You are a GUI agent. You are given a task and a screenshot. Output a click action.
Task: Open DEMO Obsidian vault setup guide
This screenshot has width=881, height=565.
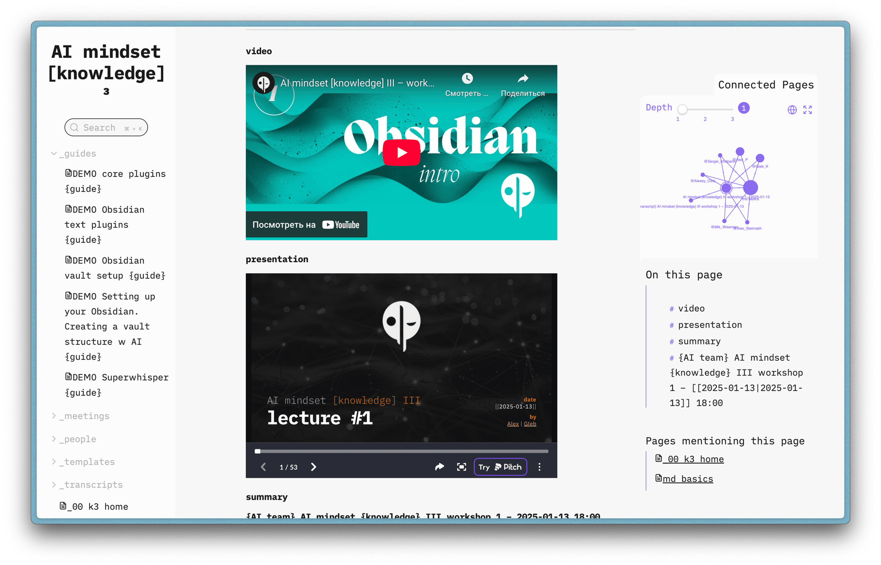(x=115, y=268)
